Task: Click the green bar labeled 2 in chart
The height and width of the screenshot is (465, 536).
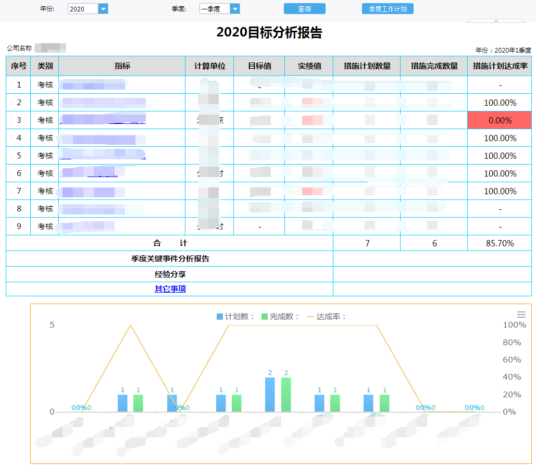Action: coord(286,395)
